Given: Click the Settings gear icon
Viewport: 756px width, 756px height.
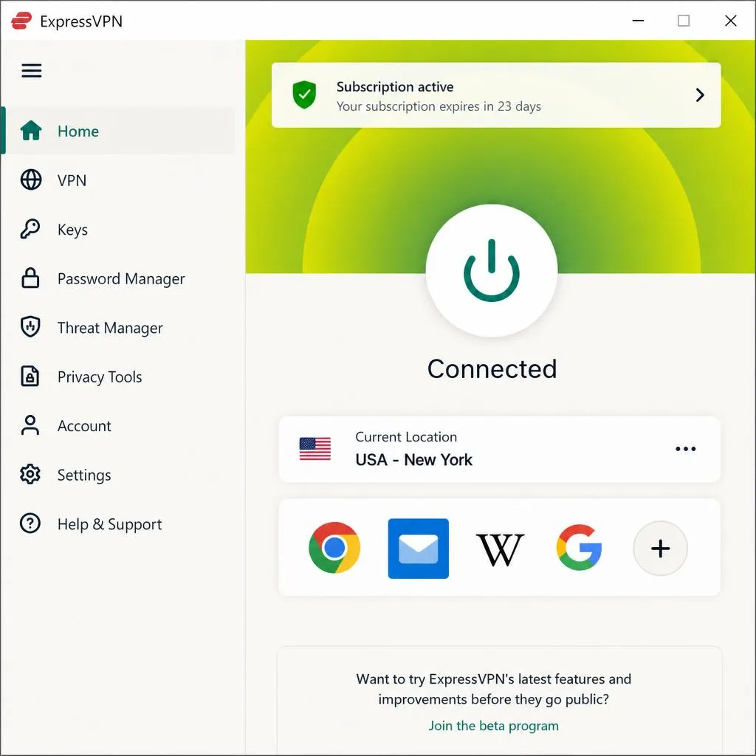Looking at the screenshot, I should 30,474.
